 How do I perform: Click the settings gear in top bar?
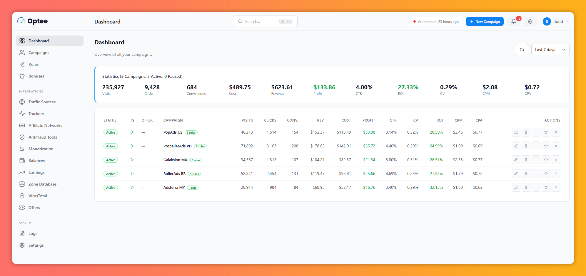pyautogui.click(x=530, y=21)
